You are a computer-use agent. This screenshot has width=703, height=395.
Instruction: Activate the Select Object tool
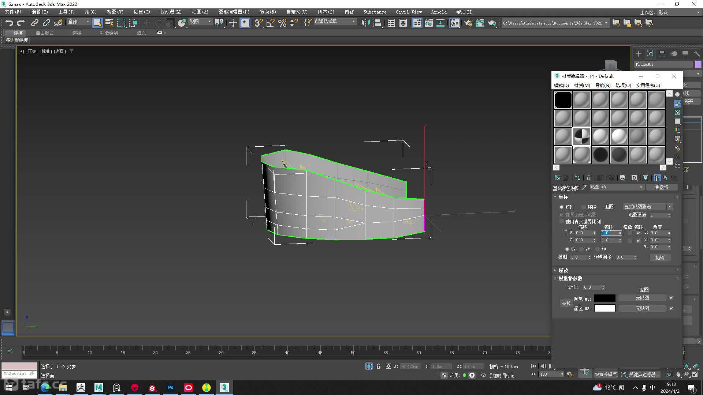97,23
